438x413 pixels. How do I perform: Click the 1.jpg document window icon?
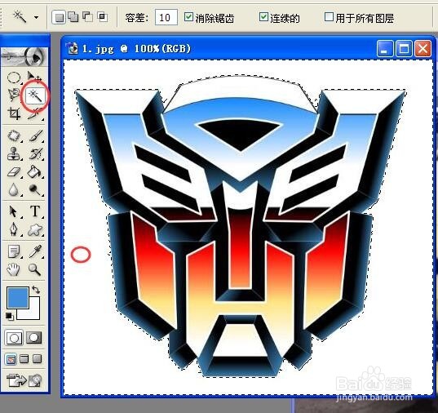pyautogui.click(x=73, y=48)
